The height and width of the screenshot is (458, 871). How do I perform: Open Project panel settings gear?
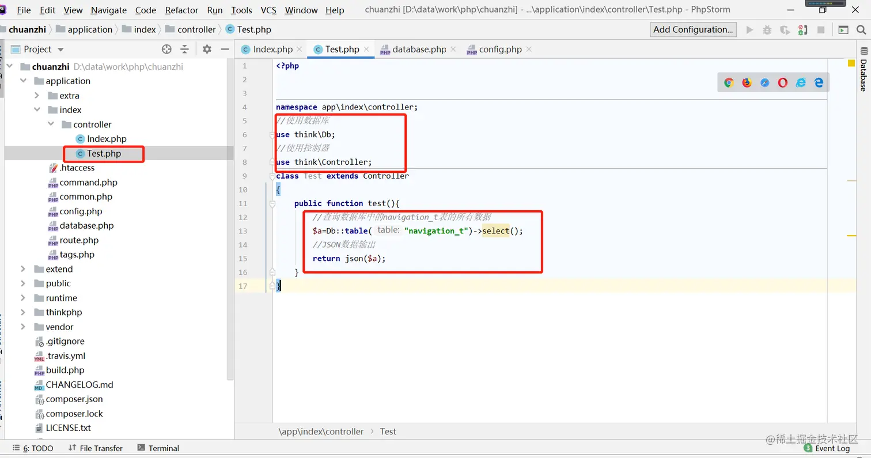[207, 50]
